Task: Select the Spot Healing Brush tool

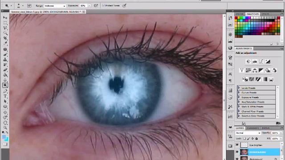Action: (x=5, y=49)
